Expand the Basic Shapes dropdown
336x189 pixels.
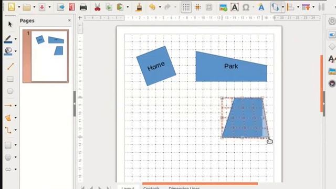(15, 145)
